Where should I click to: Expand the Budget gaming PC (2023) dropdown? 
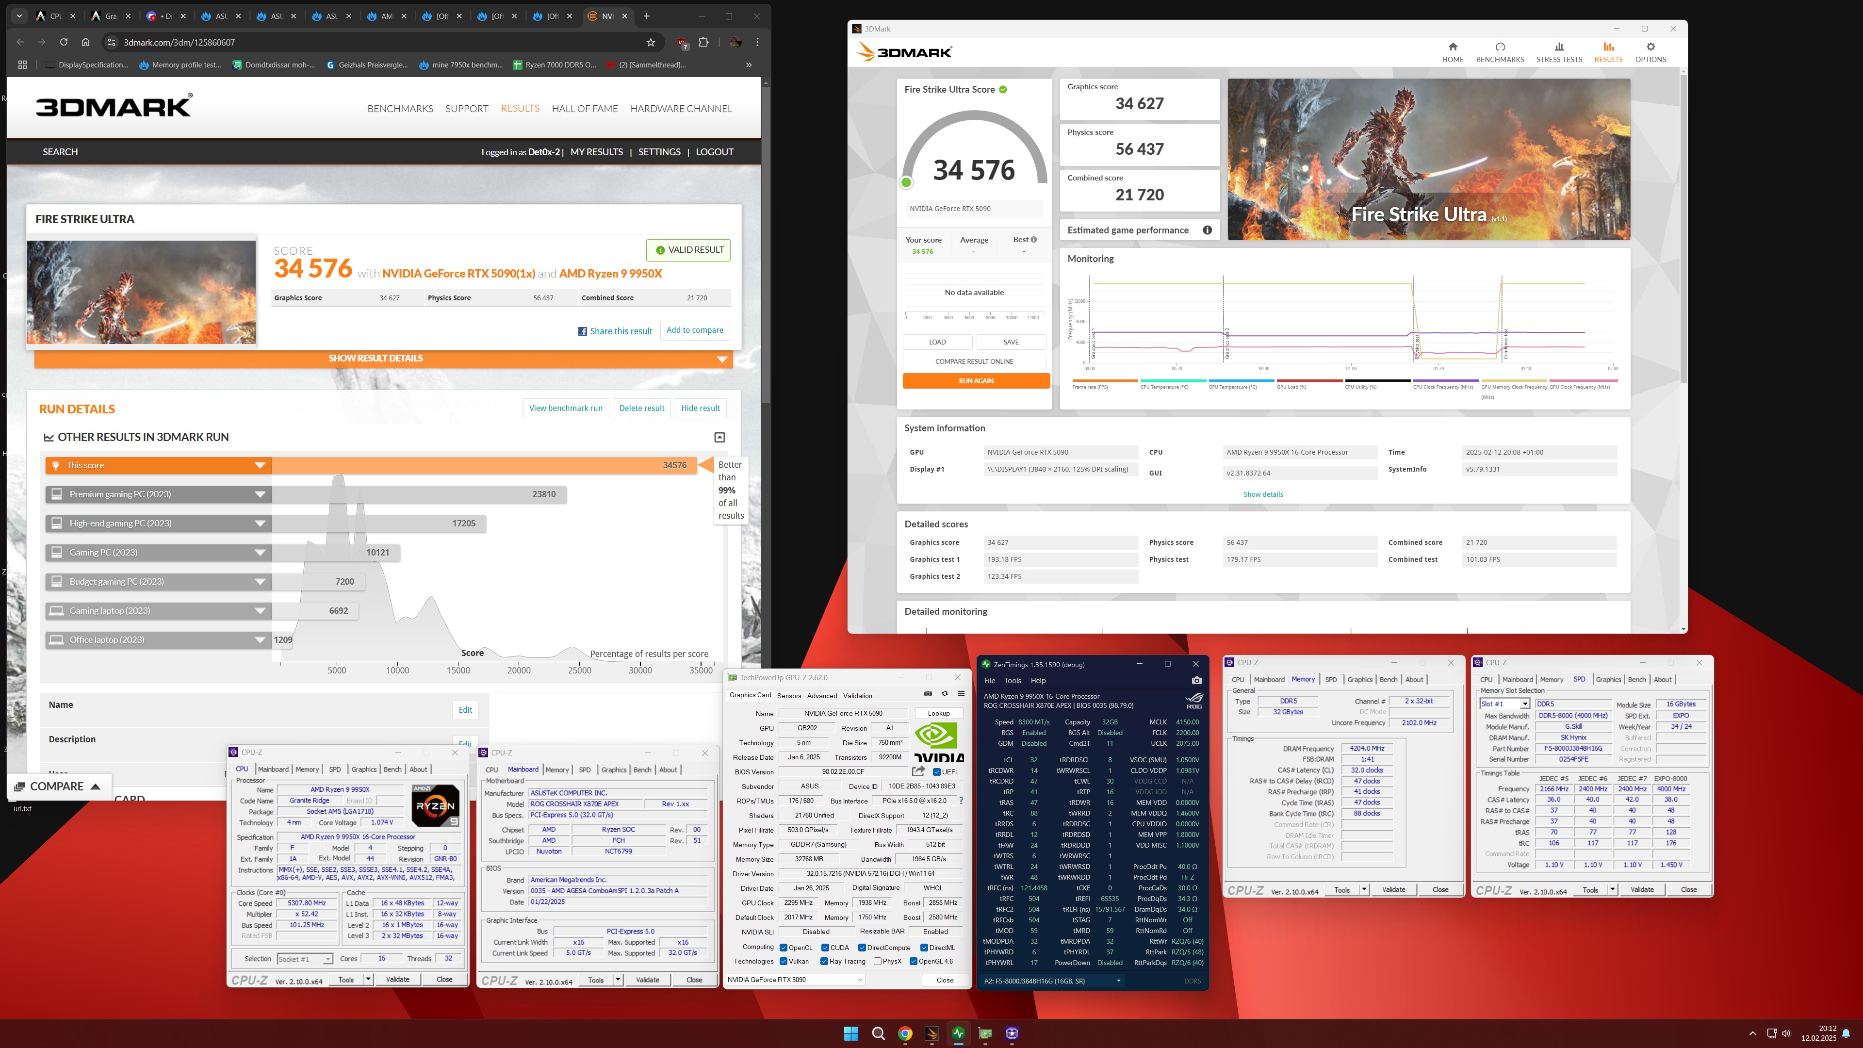[x=261, y=582]
